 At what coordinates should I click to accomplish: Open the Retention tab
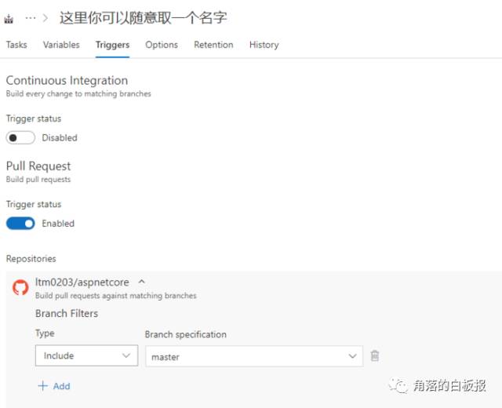(213, 45)
